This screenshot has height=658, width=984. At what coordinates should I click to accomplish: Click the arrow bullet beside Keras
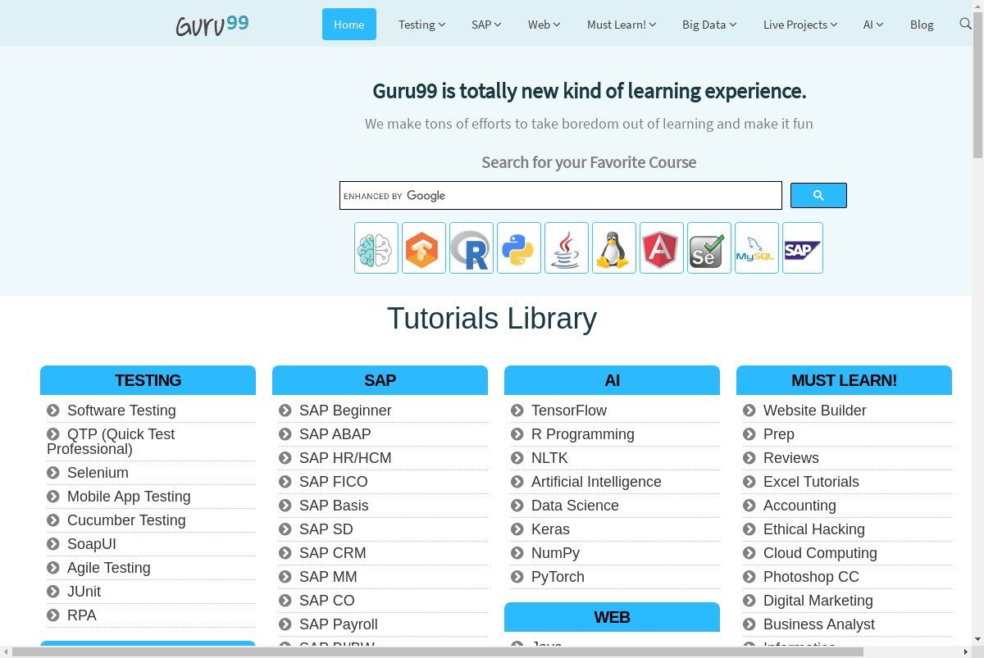click(x=517, y=529)
